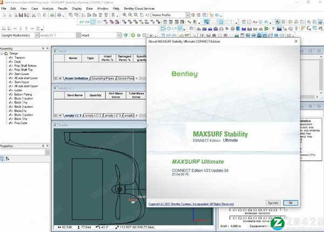324x232 pixels.
Task: Click the scissors Cut toolbar icon
Action: coord(33,15)
